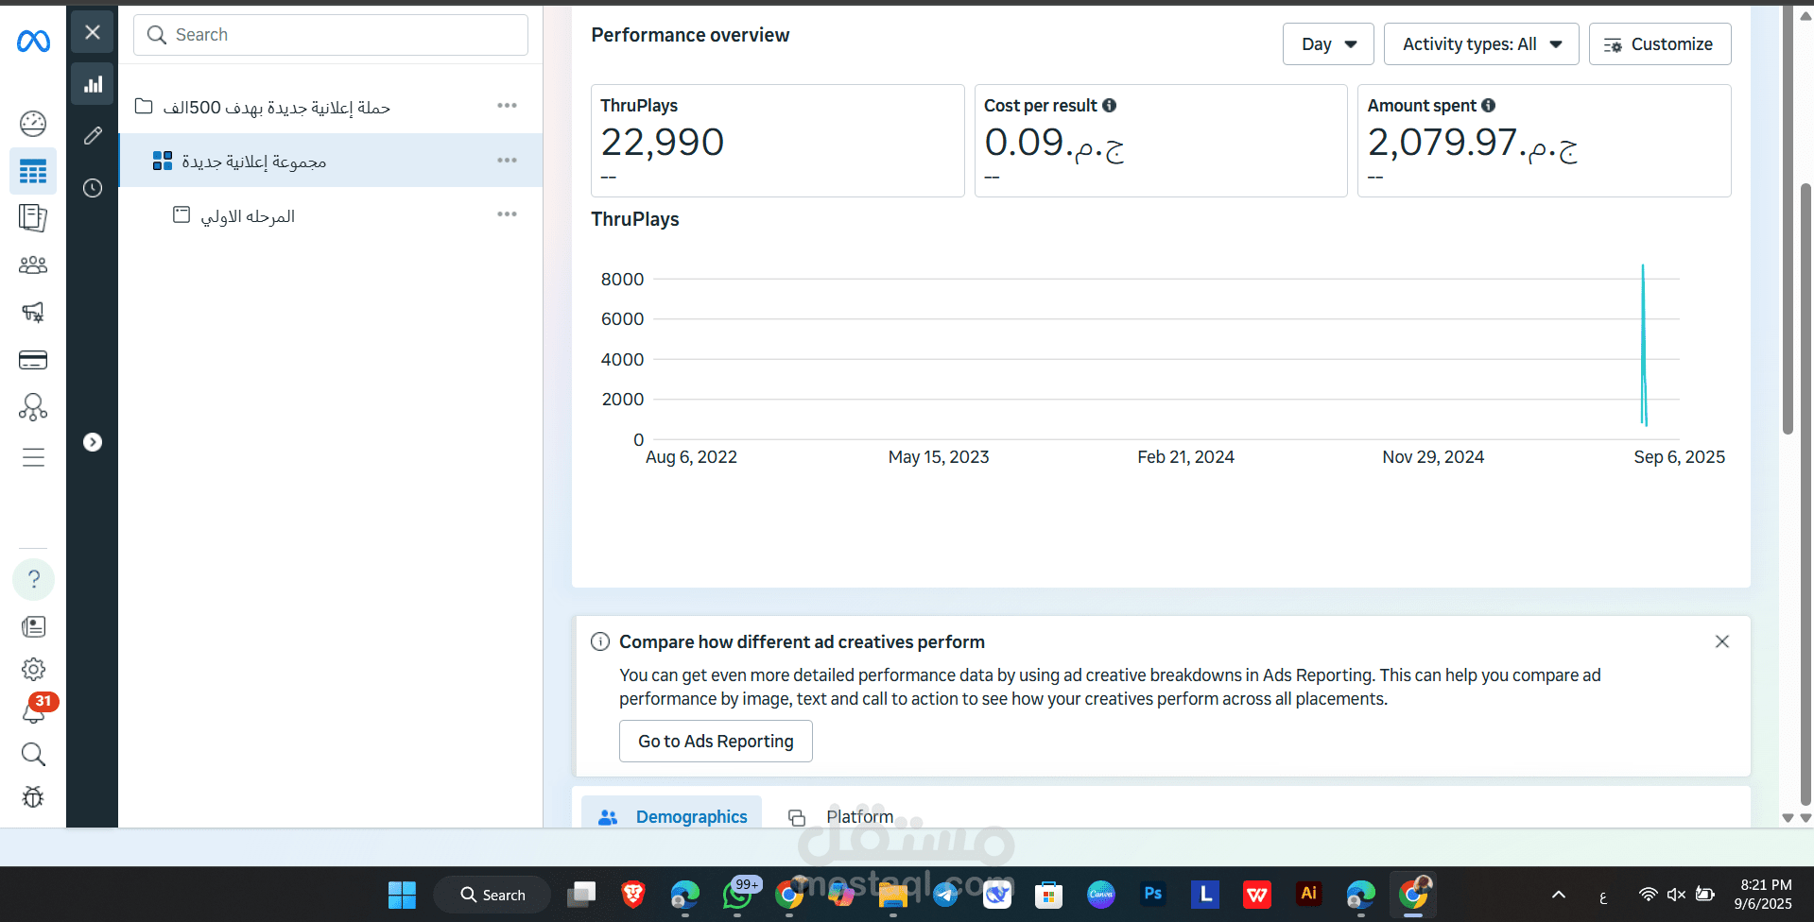Click the Help question mark icon

(33, 579)
